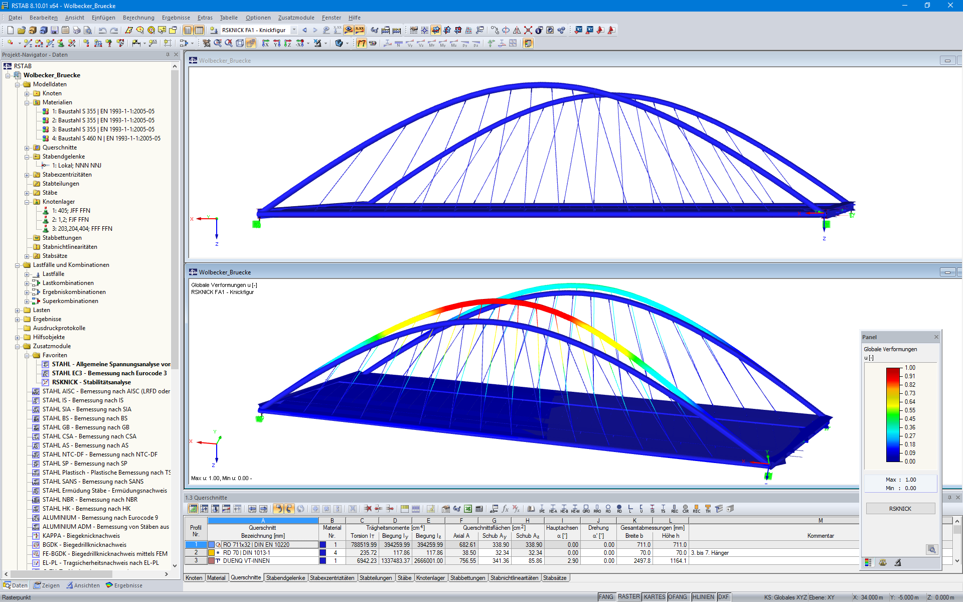Expand the Querschnitte tree node
Screen dimensions: 963x602
click(27, 147)
